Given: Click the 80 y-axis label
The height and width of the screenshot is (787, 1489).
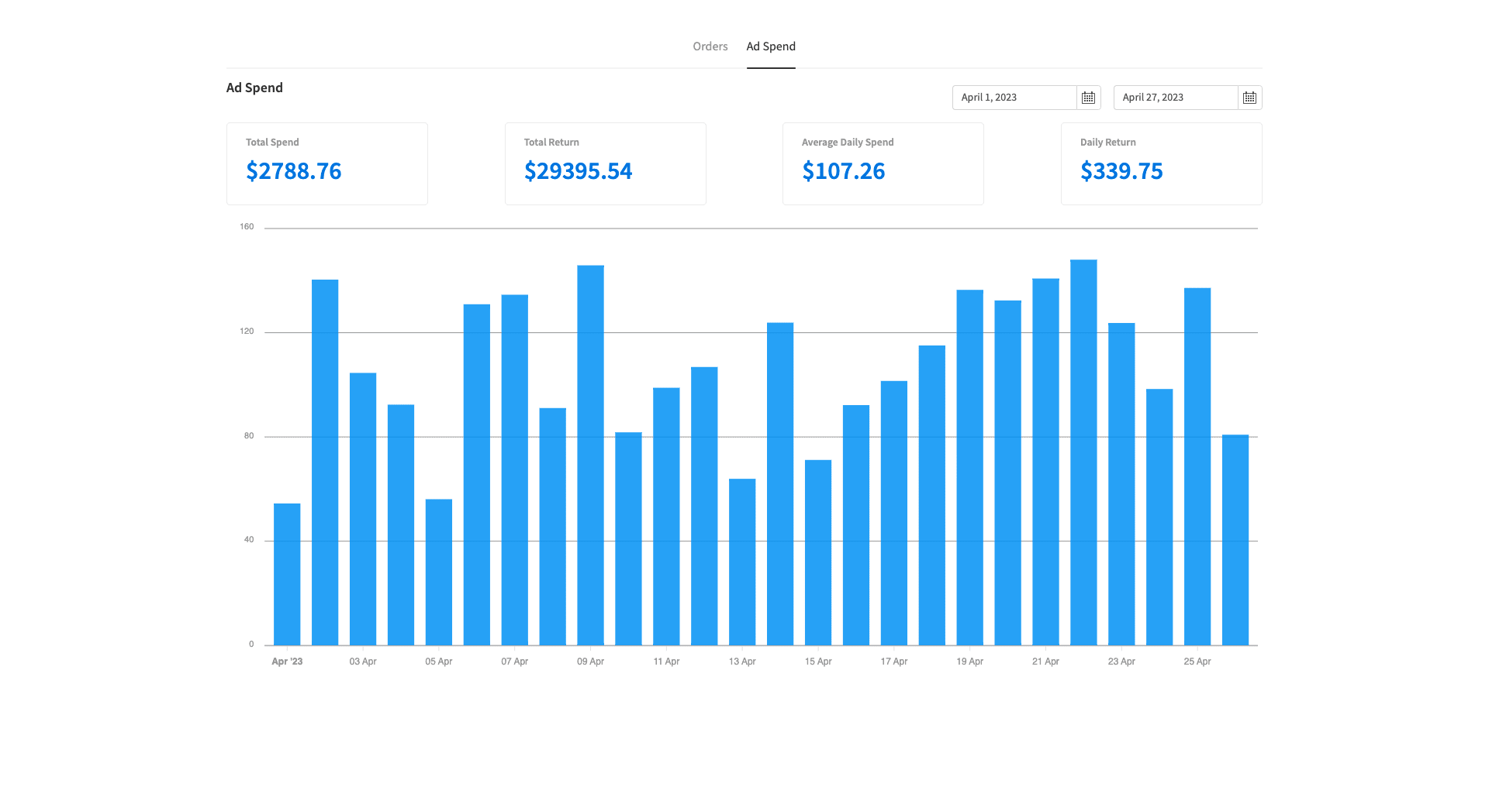Looking at the screenshot, I should point(249,436).
